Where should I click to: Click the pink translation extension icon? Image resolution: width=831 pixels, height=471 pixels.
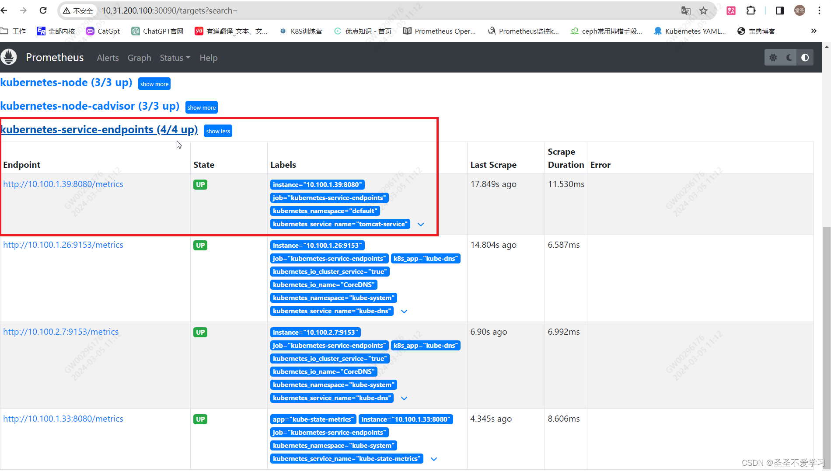click(731, 11)
